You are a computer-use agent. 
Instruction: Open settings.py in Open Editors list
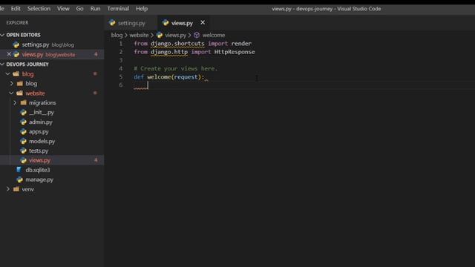52,44
